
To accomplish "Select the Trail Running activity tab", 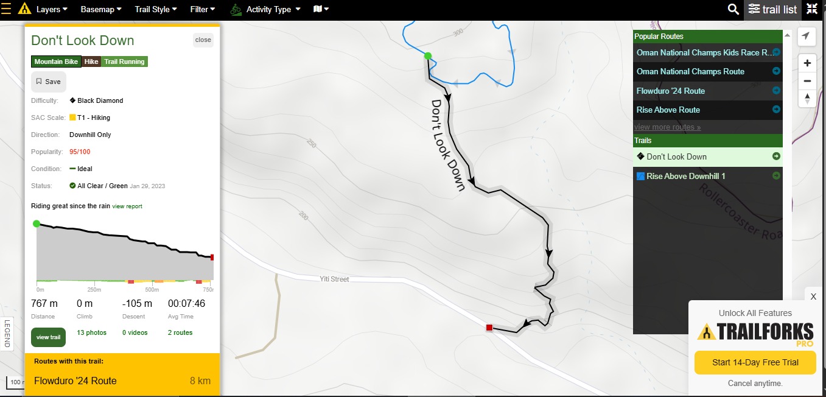I will click(x=124, y=61).
